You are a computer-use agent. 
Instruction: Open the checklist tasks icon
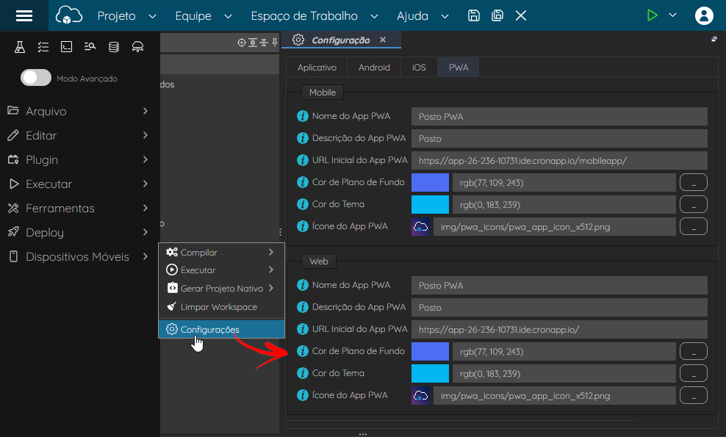(x=43, y=47)
